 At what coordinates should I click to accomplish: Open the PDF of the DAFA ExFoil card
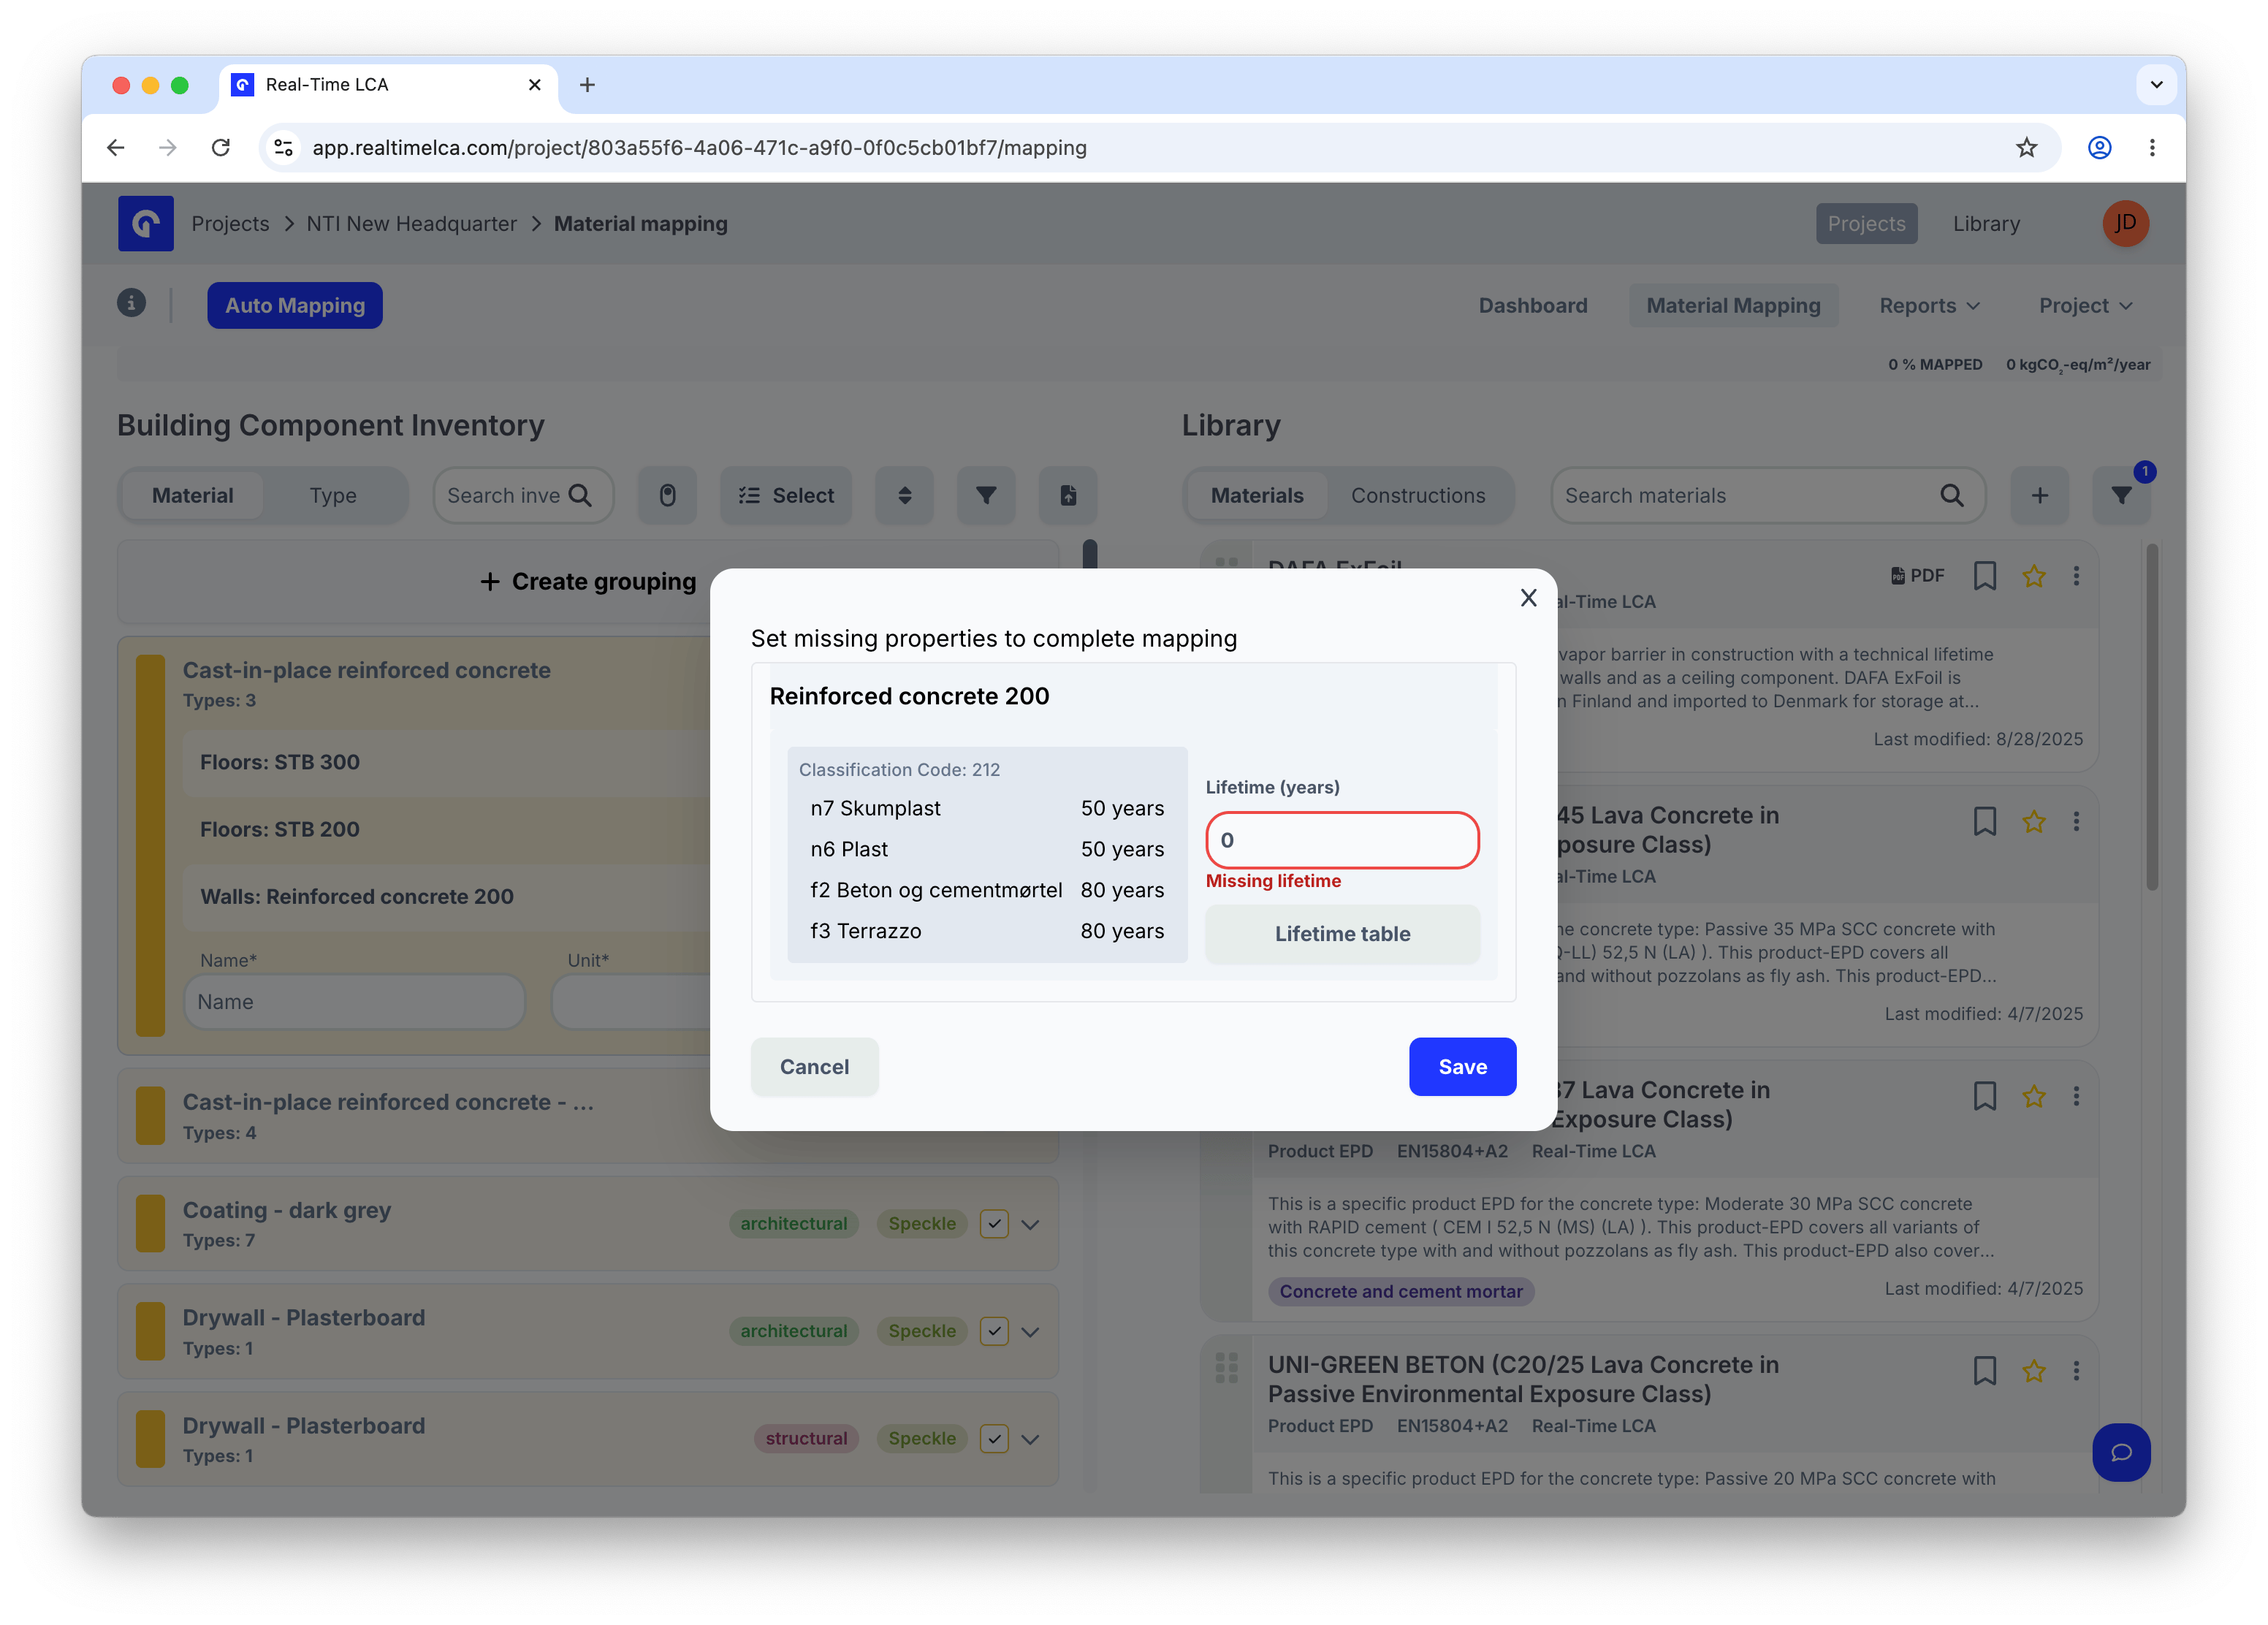click(1917, 576)
